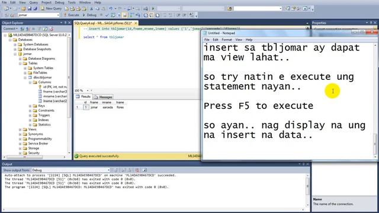Click the green Start play icon

[153, 8]
